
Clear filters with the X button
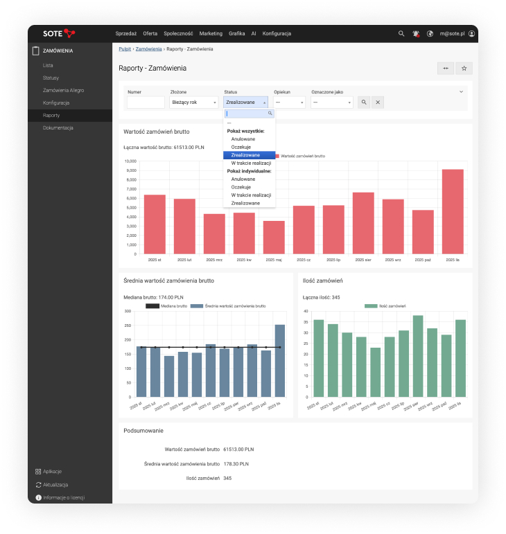[x=377, y=103]
